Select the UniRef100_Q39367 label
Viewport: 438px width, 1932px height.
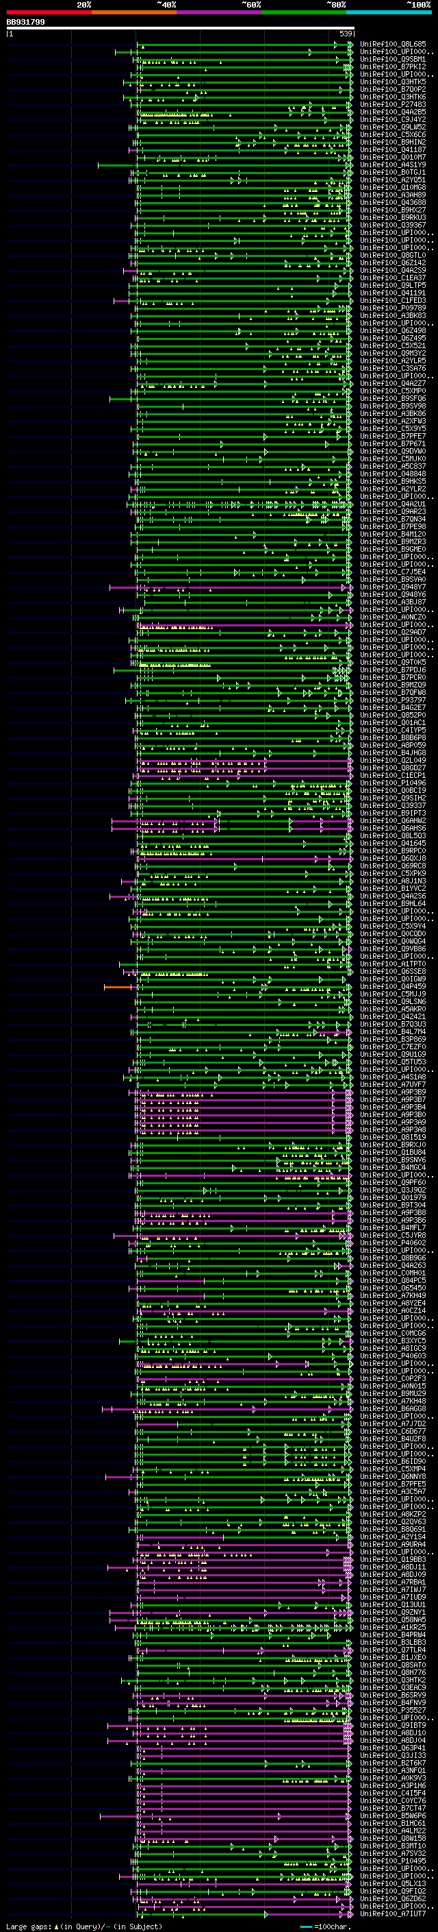[x=393, y=225]
